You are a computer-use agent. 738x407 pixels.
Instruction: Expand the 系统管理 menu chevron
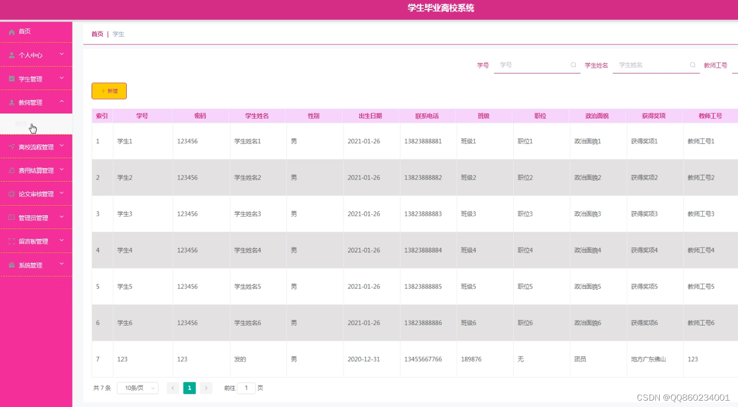(x=62, y=264)
